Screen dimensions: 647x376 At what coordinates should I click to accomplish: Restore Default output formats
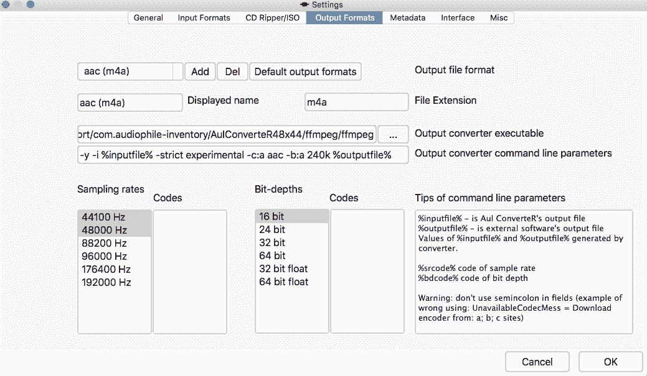coord(305,71)
